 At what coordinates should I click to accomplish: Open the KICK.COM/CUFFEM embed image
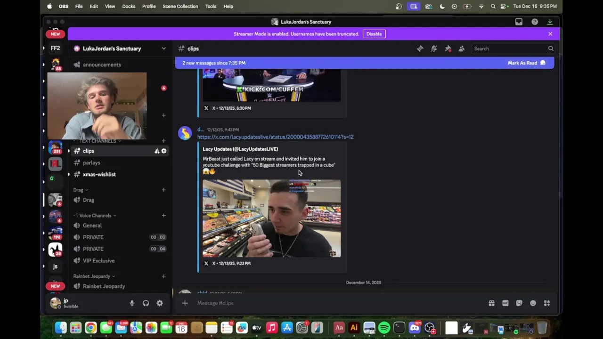[272, 85]
